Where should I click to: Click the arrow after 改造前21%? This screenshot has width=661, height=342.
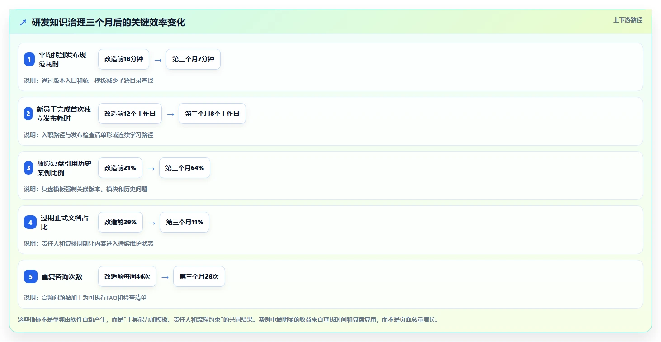click(151, 168)
